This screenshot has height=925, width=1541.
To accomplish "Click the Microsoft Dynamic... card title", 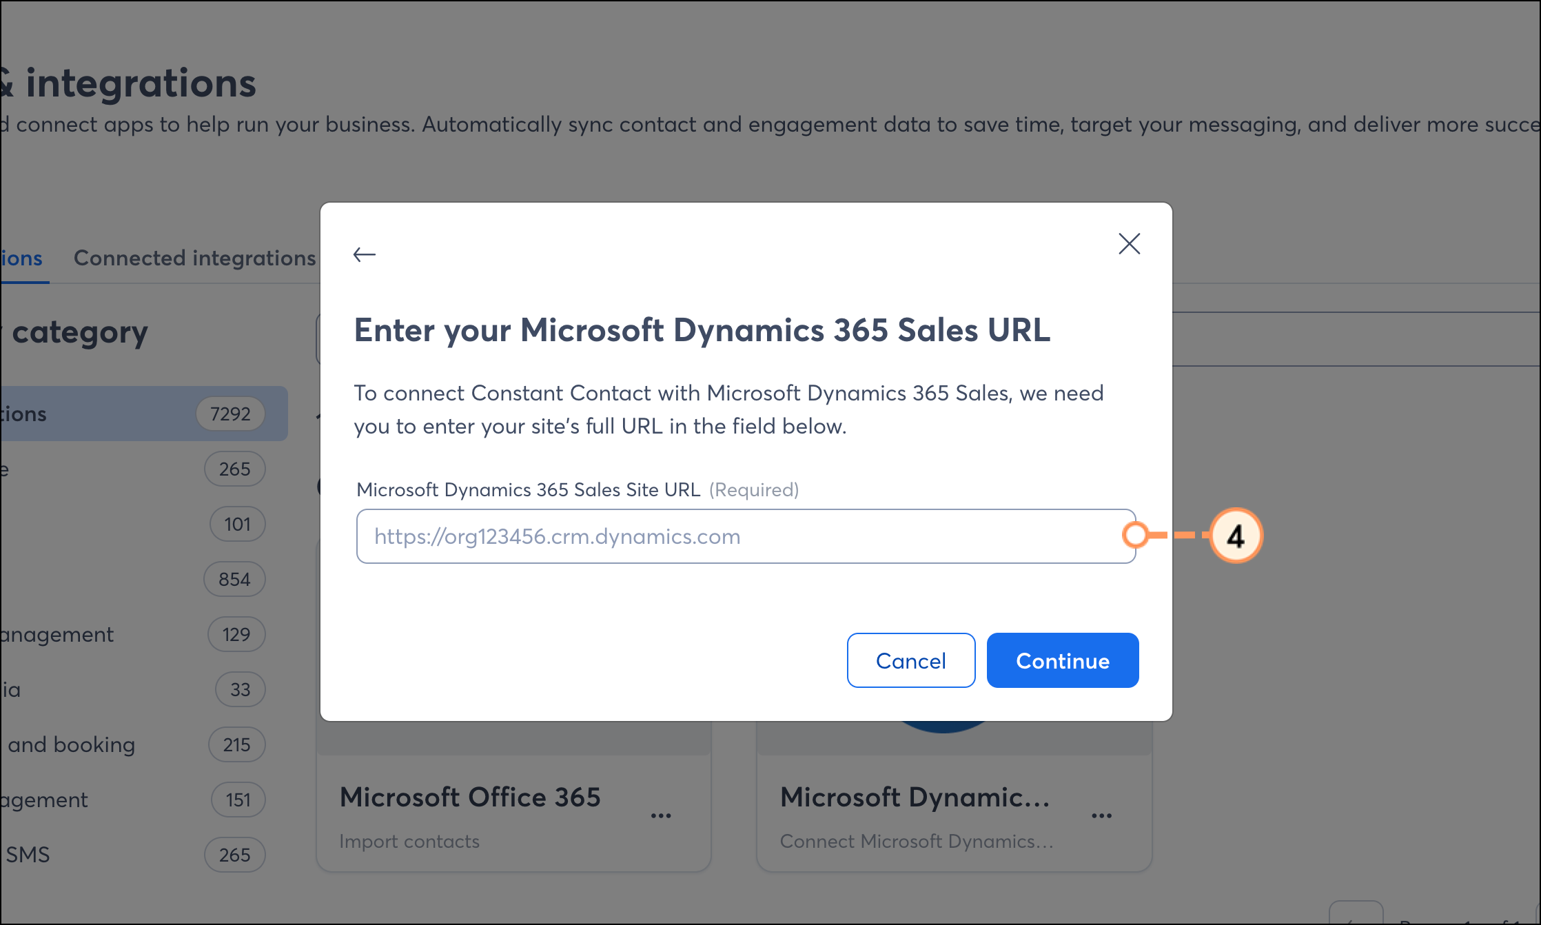I will pyautogui.click(x=915, y=797).
